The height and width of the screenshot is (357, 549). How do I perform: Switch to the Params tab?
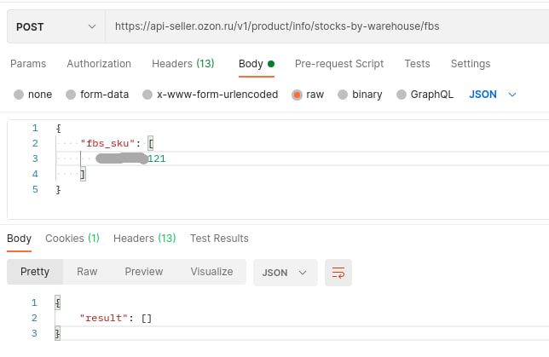click(x=28, y=64)
